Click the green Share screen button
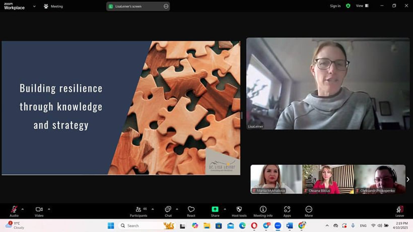This screenshot has width=413, height=232. click(215, 210)
